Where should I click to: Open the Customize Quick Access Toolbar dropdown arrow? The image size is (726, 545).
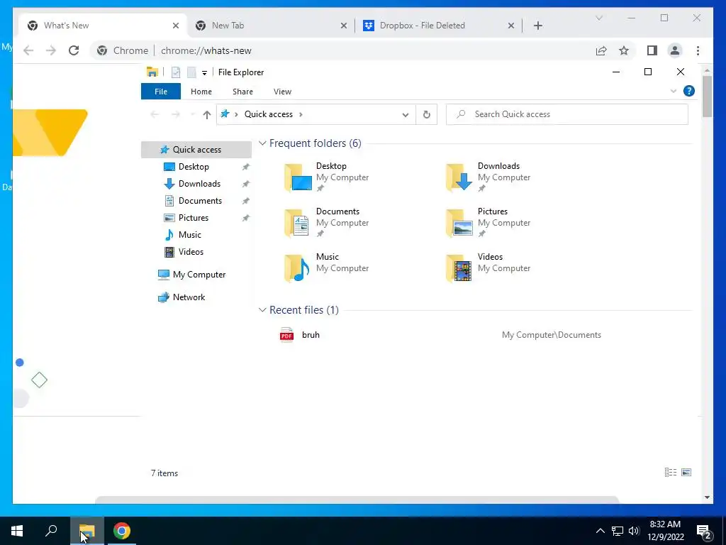pyautogui.click(x=204, y=73)
